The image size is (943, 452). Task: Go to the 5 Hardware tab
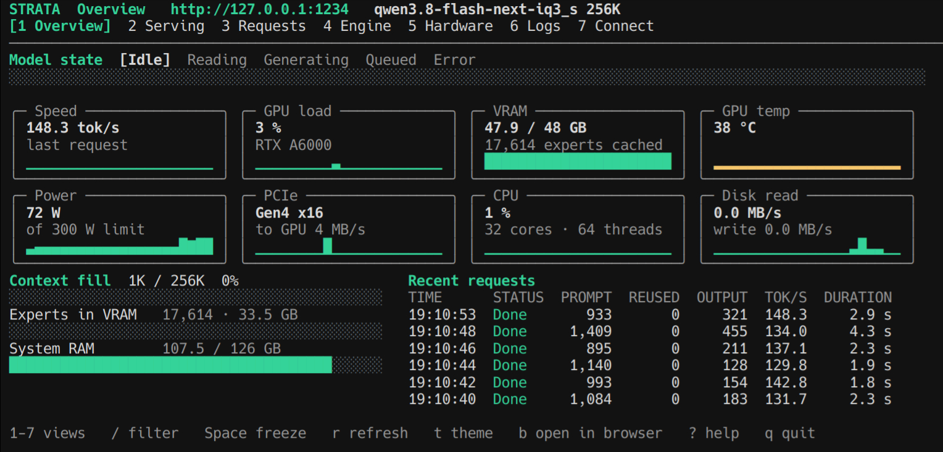click(x=450, y=26)
